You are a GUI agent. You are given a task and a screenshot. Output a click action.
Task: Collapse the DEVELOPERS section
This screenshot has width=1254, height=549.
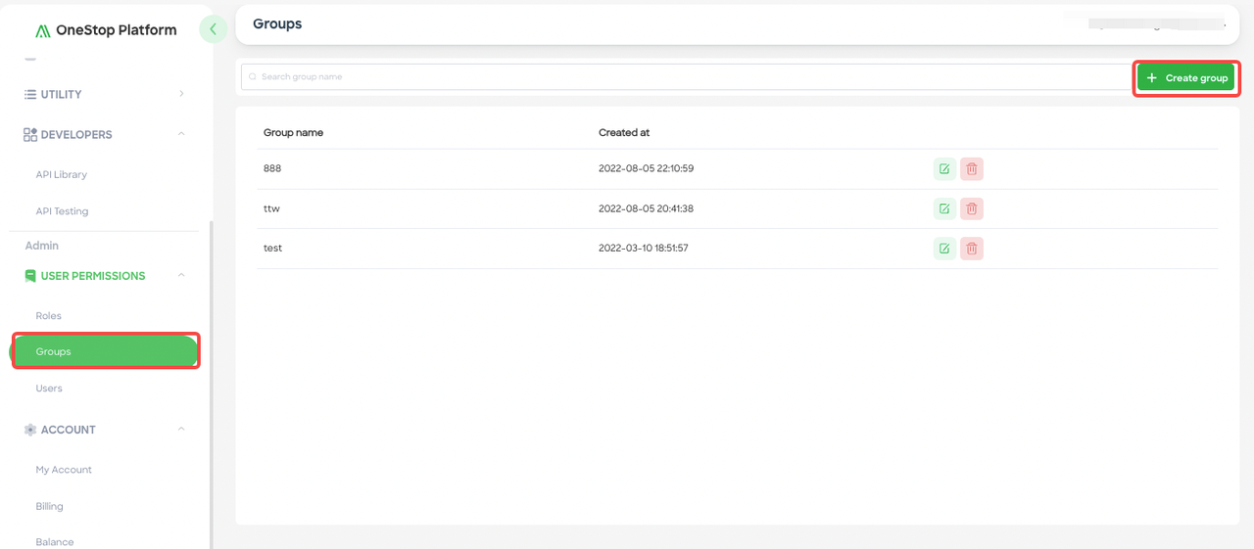pos(181,134)
